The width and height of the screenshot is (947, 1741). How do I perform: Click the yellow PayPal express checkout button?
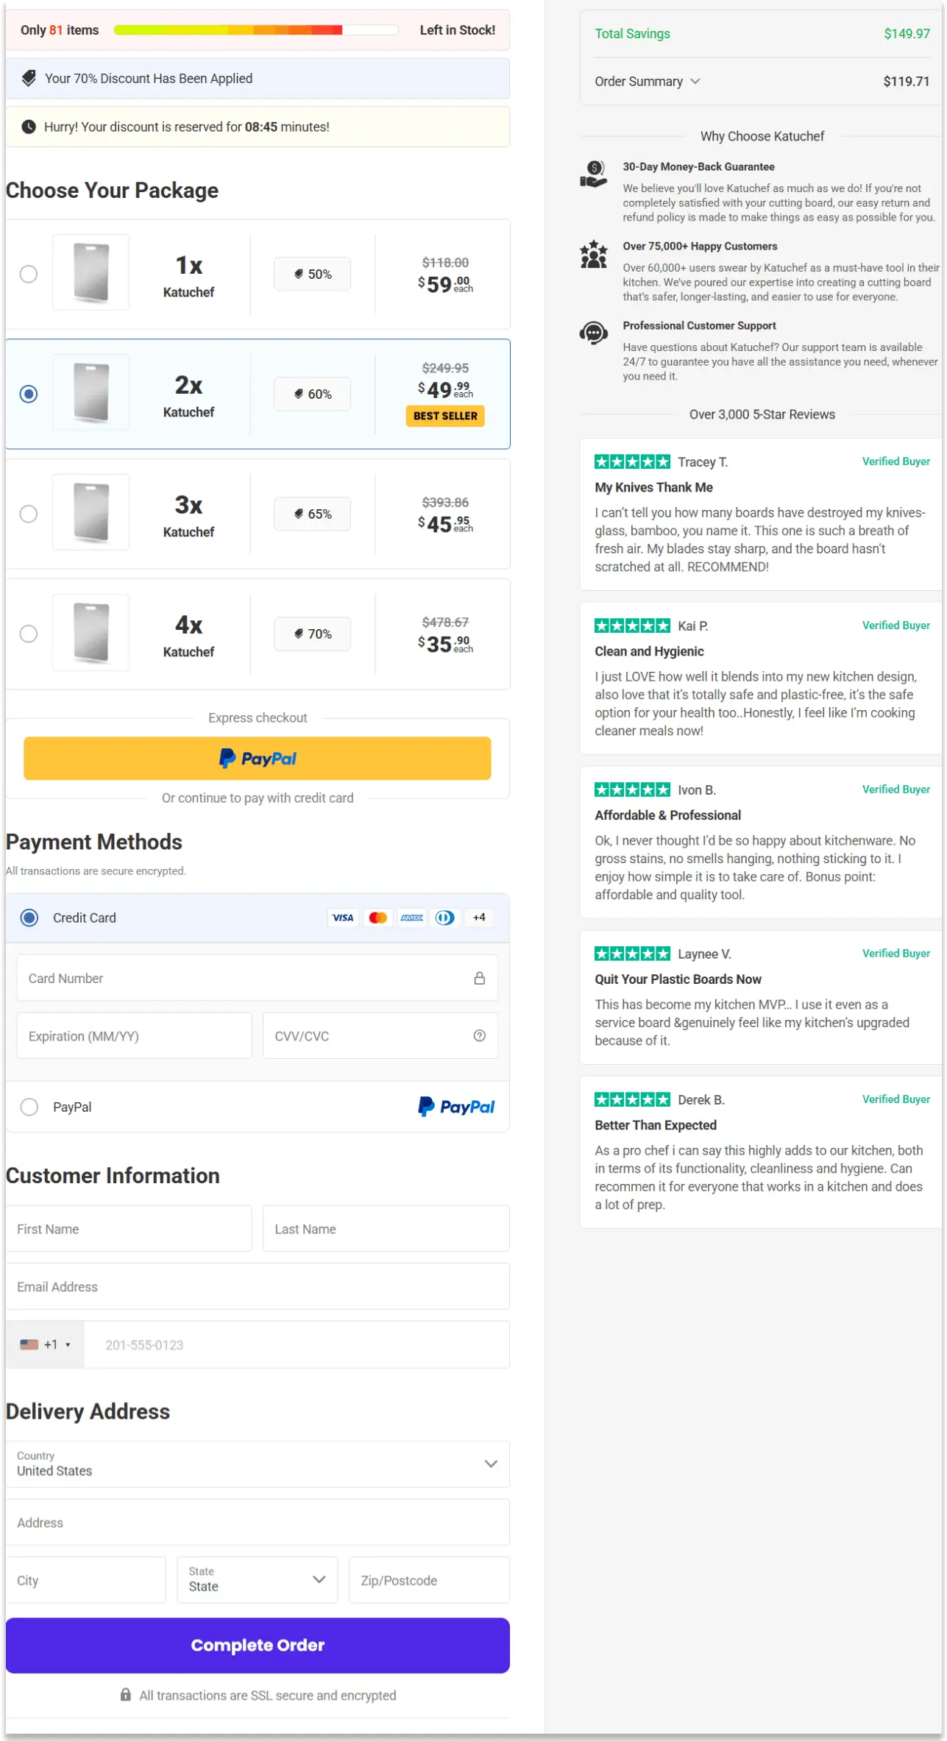pos(258,758)
